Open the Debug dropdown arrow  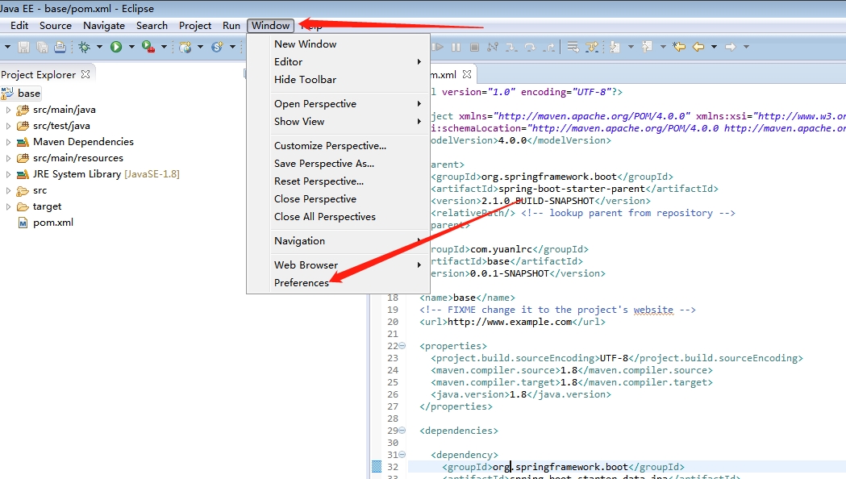pyautogui.click(x=99, y=47)
